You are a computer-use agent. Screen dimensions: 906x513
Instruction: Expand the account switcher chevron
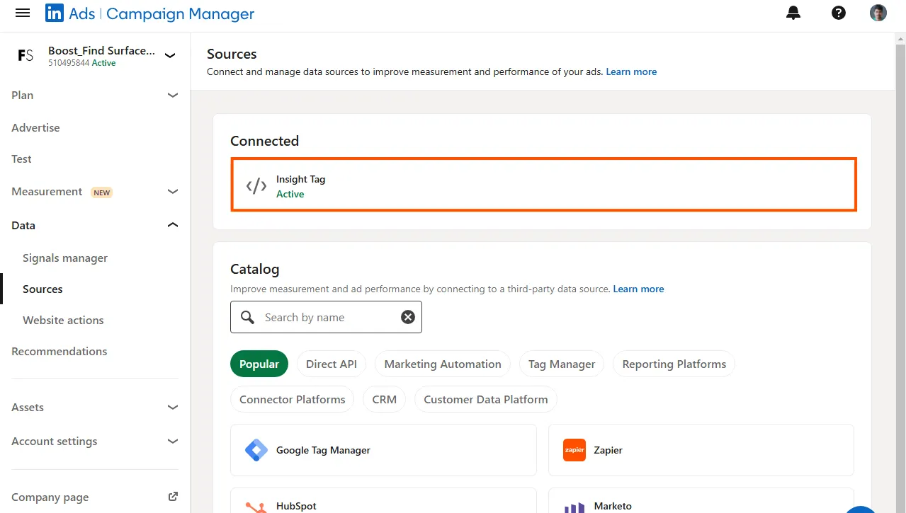pos(170,55)
